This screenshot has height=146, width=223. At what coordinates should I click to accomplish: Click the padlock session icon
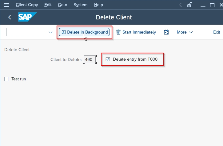coord(189,5)
